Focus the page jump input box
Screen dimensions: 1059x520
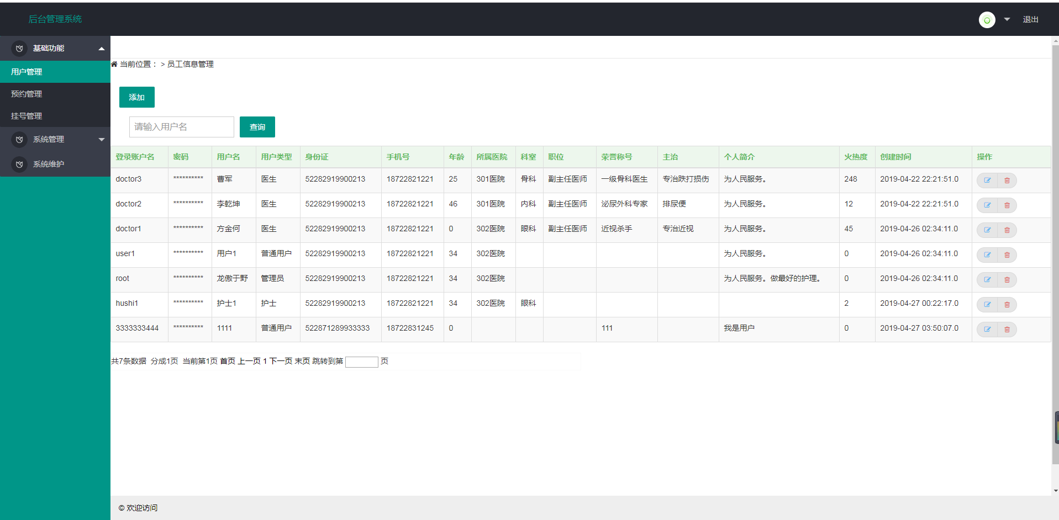pyautogui.click(x=362, y=362)
